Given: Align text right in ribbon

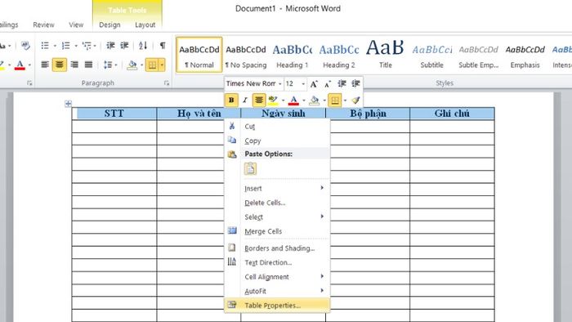Looking at the screenshot, I should coord(74,65).
